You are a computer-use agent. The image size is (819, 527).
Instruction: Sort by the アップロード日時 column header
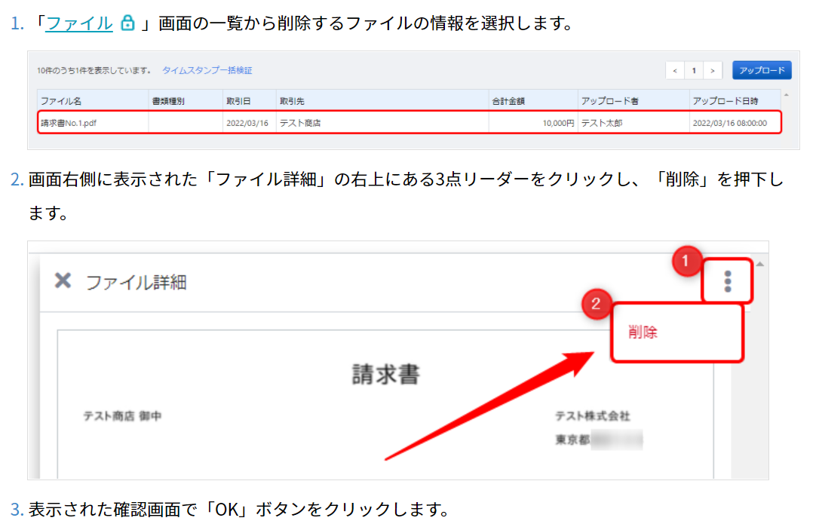(725, 100)
